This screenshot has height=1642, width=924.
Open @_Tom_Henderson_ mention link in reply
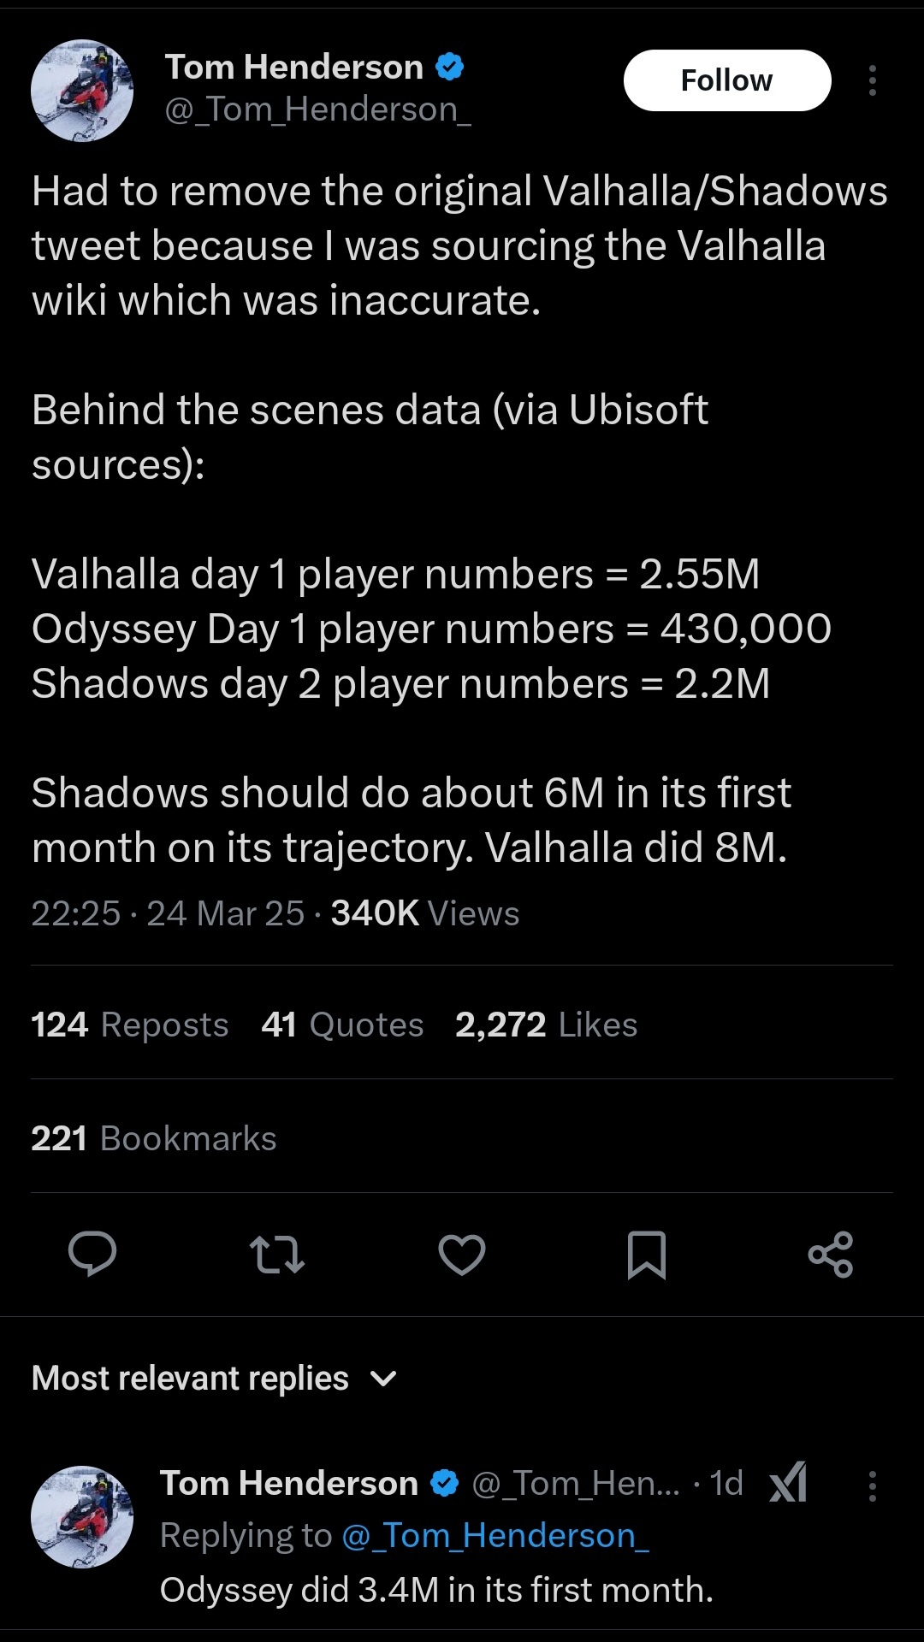click(495, 1536)
